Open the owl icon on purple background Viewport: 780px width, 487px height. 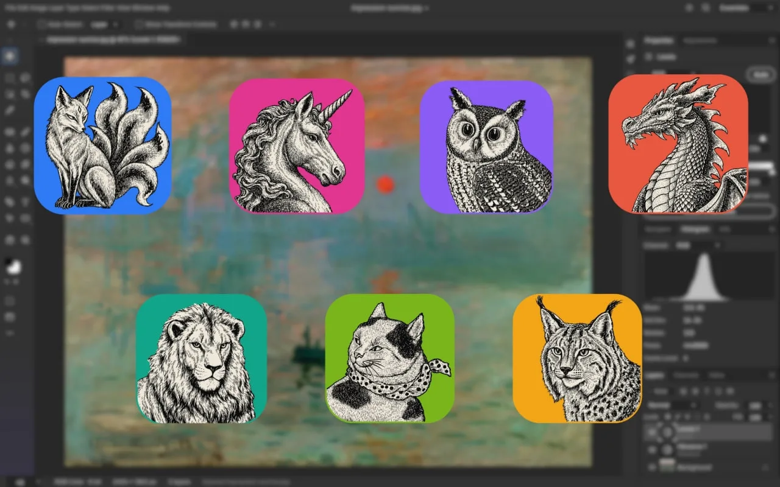(x=487, y=147)
